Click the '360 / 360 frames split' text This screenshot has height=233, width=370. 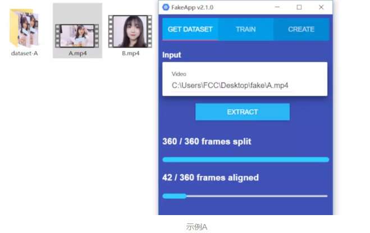click(207, 142)
